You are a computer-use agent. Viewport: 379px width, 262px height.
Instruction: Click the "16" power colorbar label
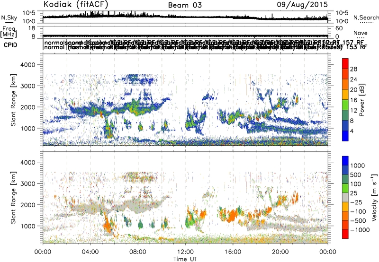(353, 100)
